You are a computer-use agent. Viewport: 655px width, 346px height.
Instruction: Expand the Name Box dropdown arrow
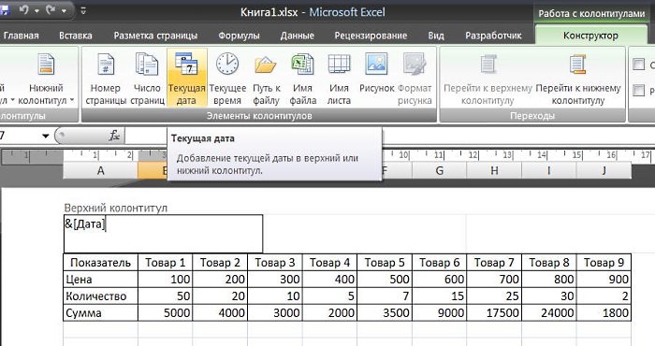46,136
